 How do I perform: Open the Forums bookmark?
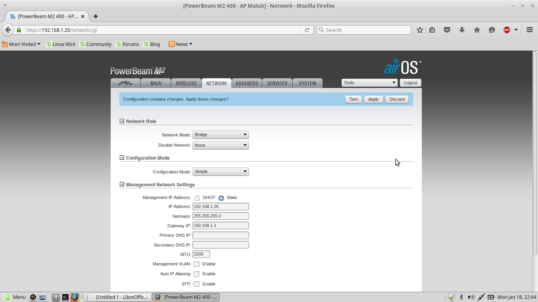coord(127,44)
